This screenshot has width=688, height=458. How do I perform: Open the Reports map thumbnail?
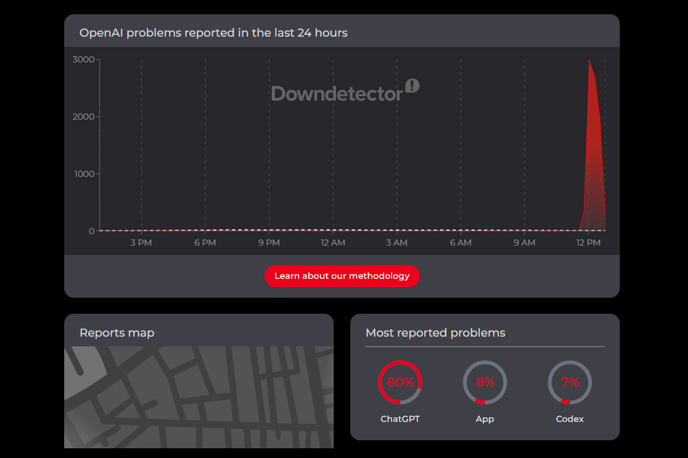[x=198, y=397]
